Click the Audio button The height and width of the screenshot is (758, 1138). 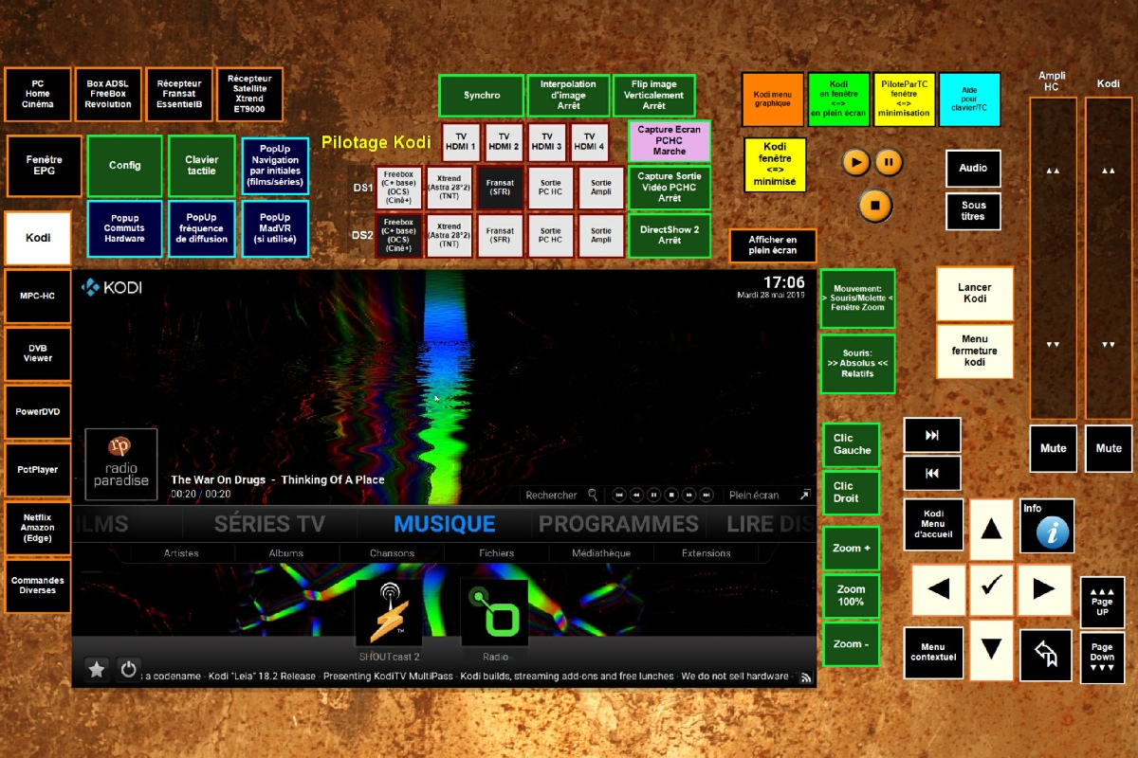[x=973, y=168]
